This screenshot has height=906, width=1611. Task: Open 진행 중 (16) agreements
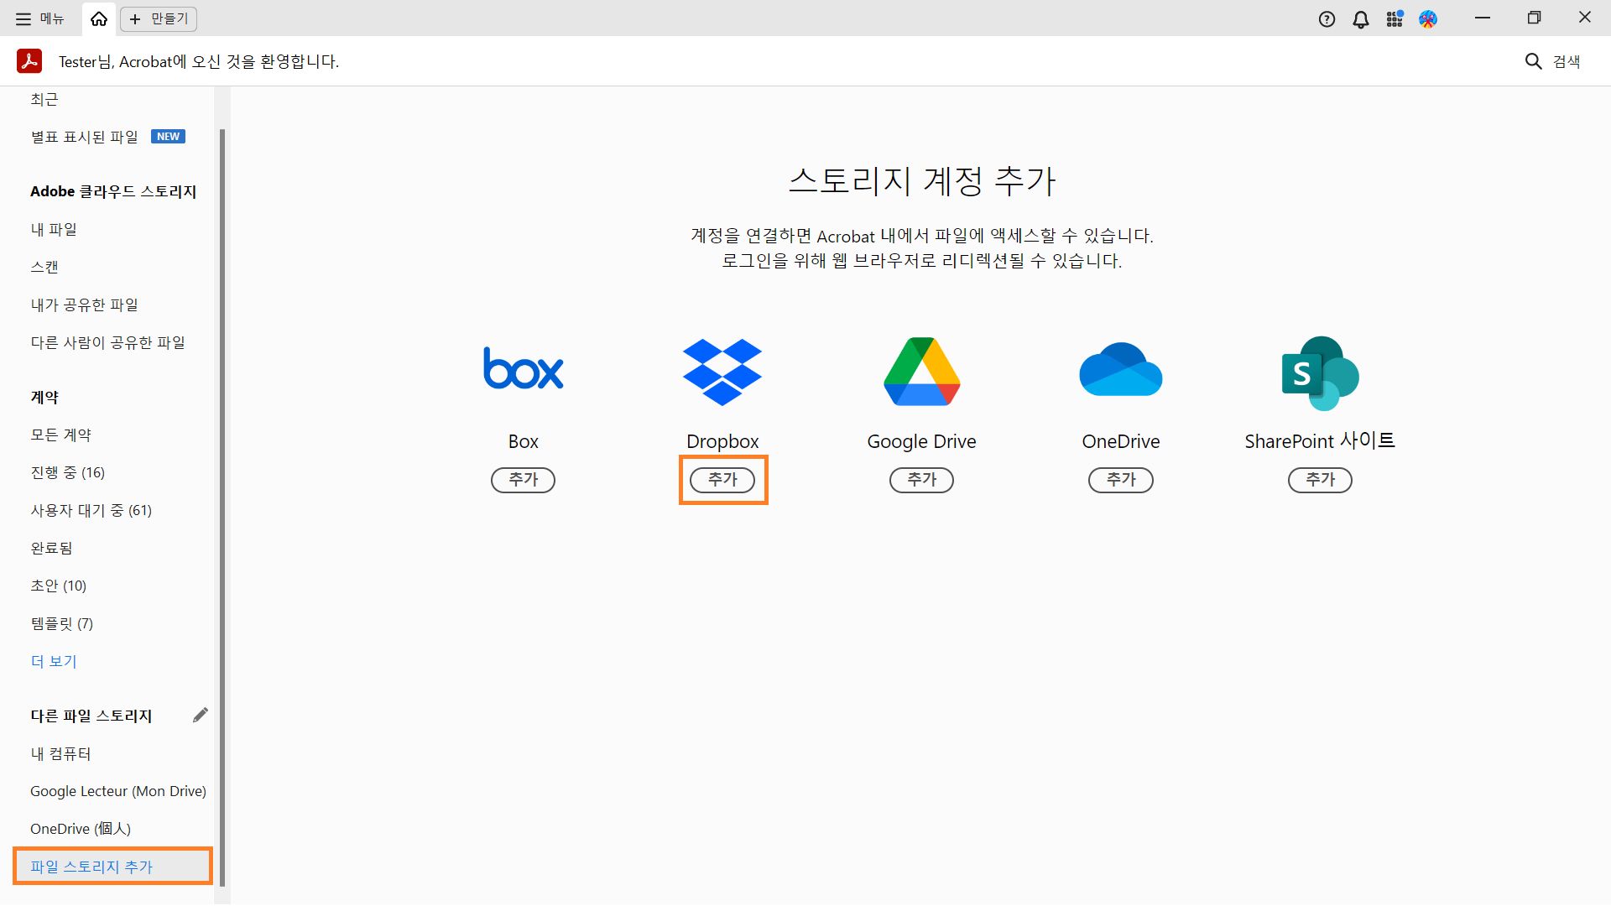tap(68, 472)
